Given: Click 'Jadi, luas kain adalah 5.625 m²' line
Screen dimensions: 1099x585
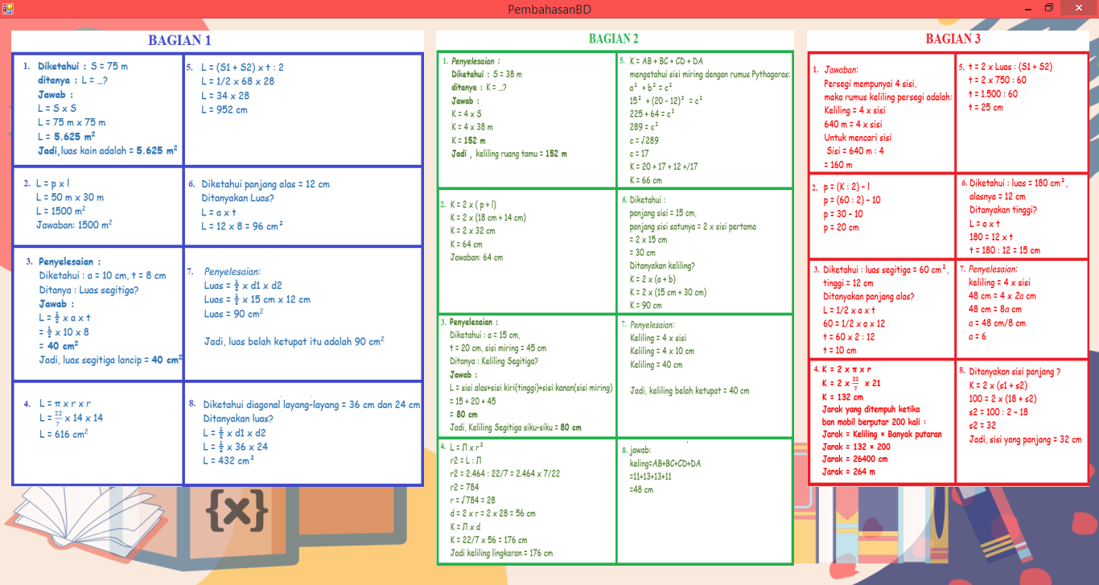Looking at the screenshot, I should (x=108, y=150).
